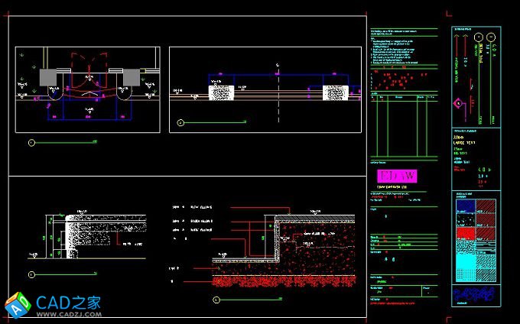This screenshot has width=520, height=324.
Task: Click the LARGE TEXT label in right panel
Action: [465, 143]
